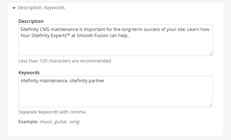The width and height of the screenshot is (231, 140).
Task: Click the "Less than 150 characters" hint
Action: pyautogui.click(x=65, y=61)
